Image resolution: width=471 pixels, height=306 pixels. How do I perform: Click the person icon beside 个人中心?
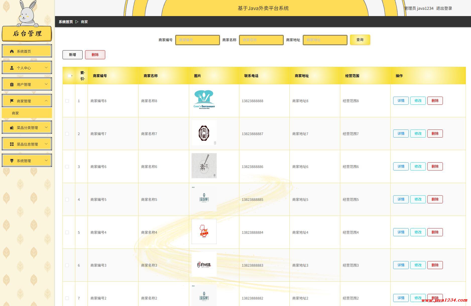coord(12,68)
